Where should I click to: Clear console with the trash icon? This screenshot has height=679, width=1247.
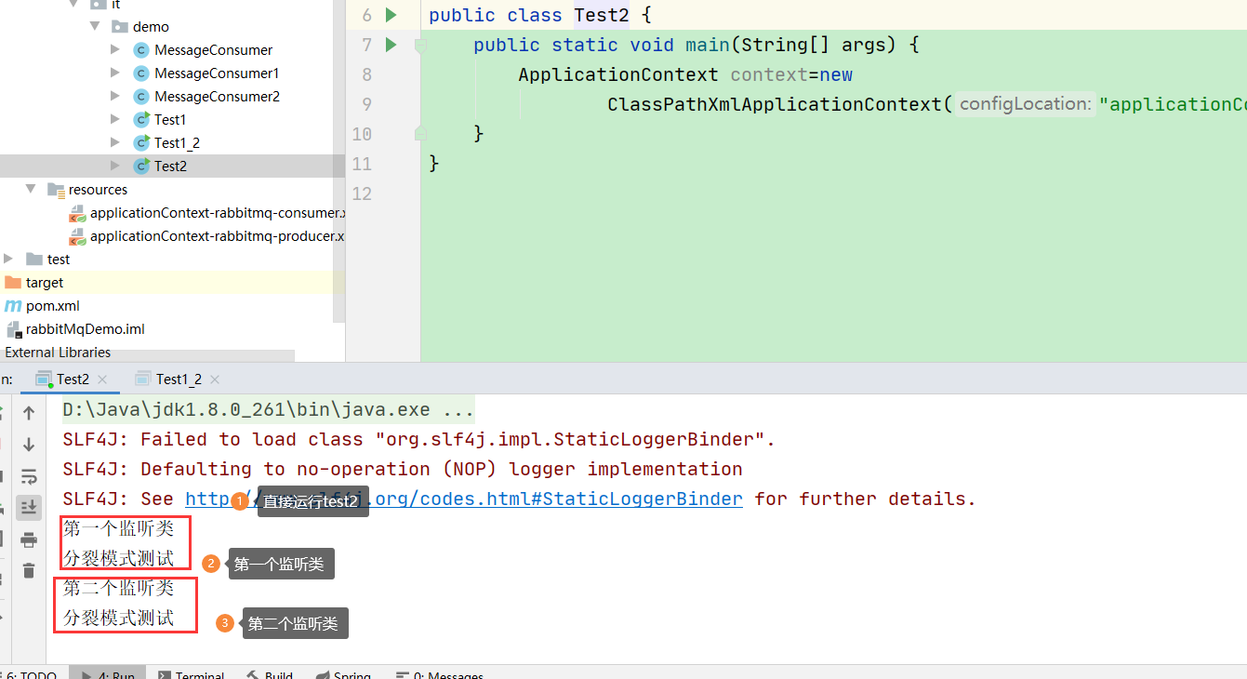pos(29,570)
